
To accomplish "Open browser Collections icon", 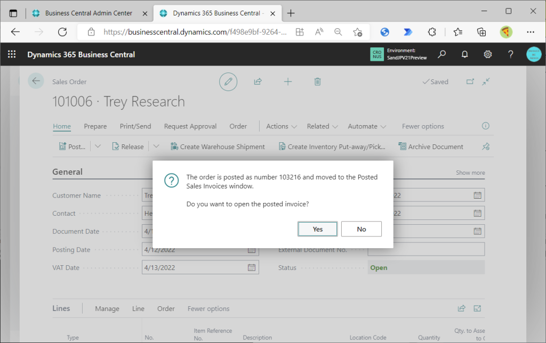I will (x=481, y=32).
